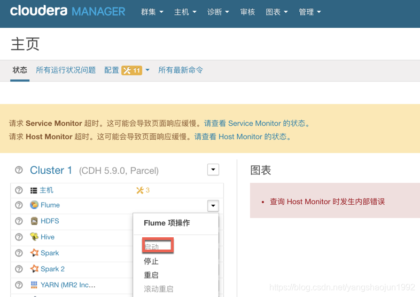420x297 pixels.
Task: Click the wrench icon with 3 host issues
Action: pyautogui.click(x=143, y=190)
